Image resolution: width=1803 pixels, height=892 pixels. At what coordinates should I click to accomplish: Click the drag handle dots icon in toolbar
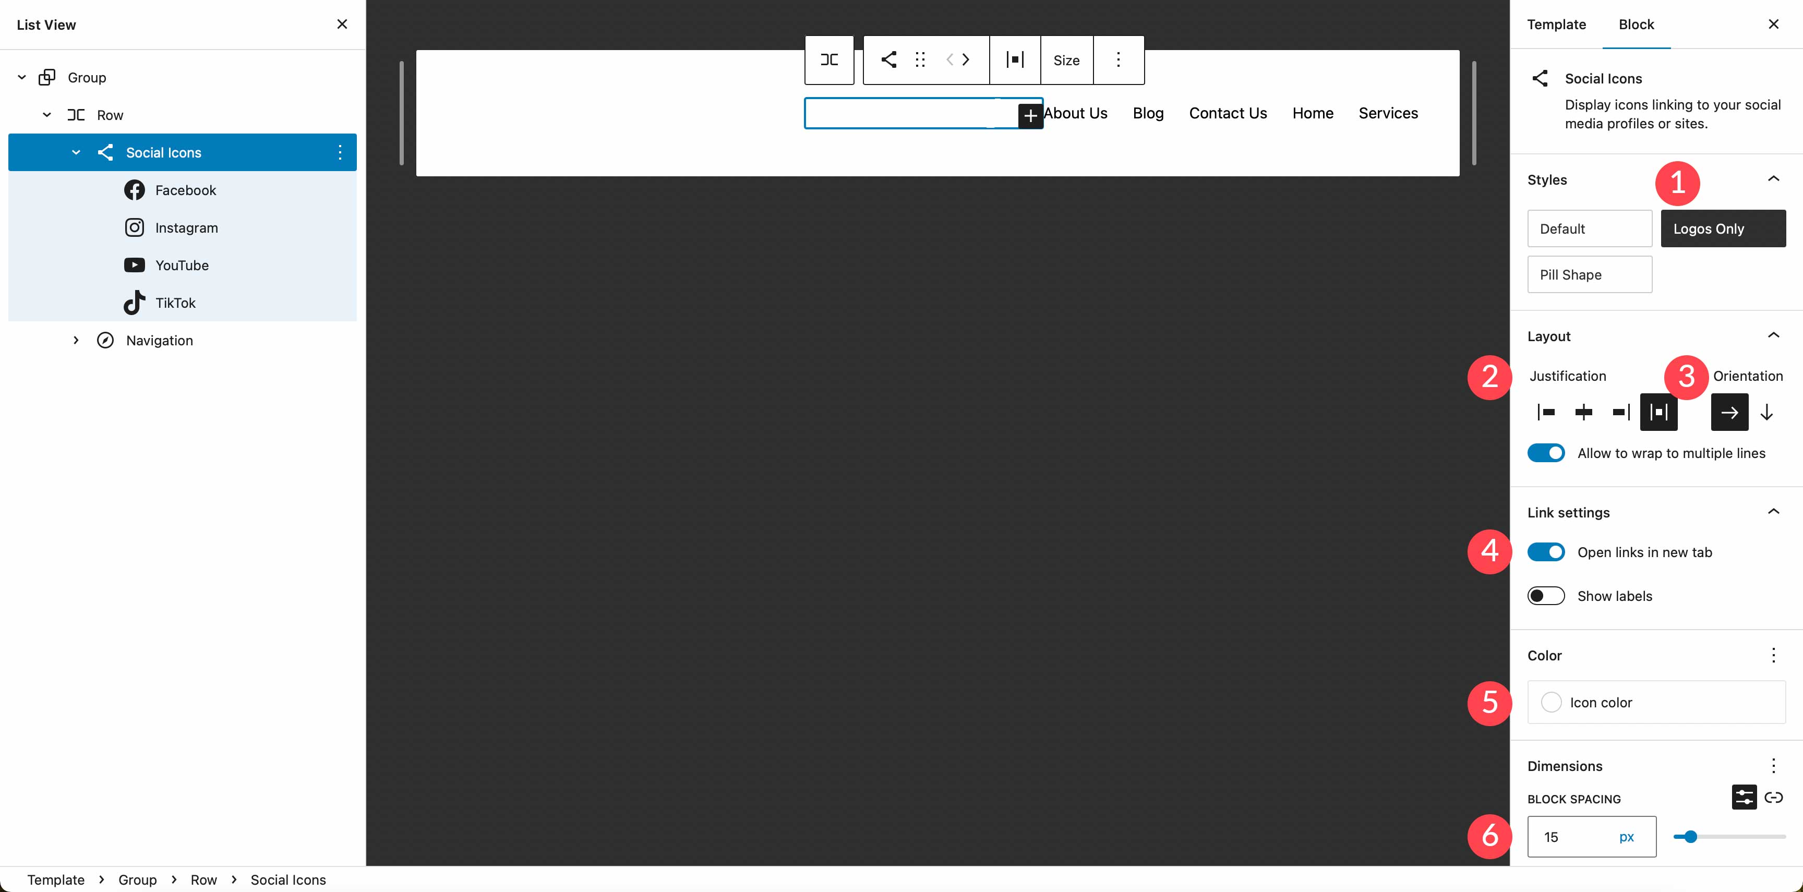[x=920, y=60]
